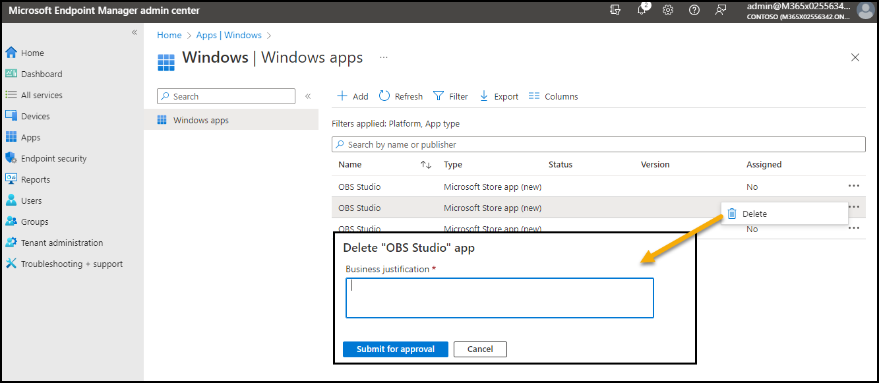879x383 pixels.
Task: Open the notifications bell icon
Action: [642, 10]
